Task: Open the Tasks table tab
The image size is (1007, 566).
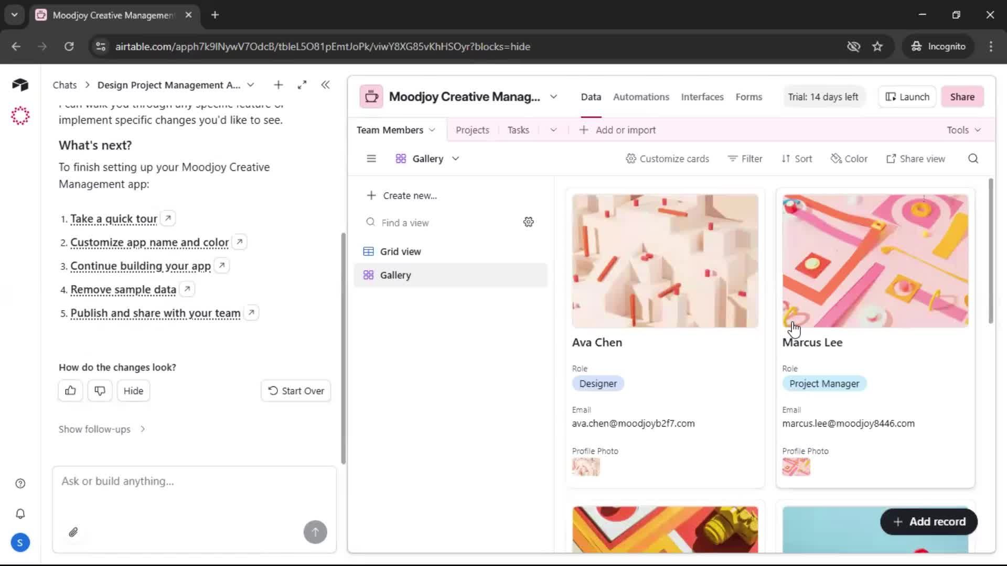Action: tap(518, 130)
